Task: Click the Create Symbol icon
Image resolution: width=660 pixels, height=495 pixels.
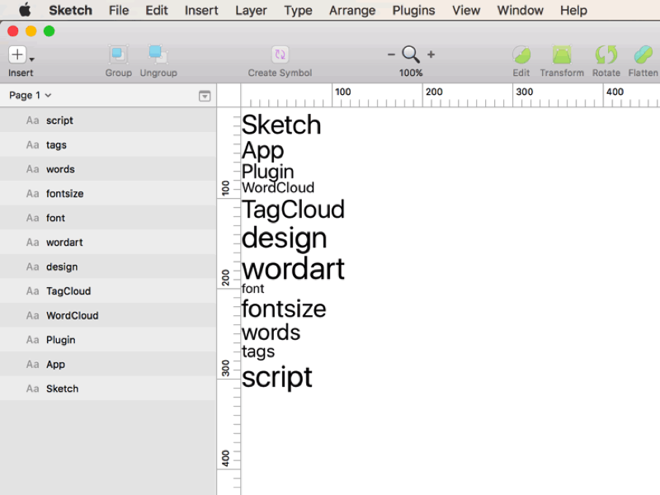Action: (280, 54)
